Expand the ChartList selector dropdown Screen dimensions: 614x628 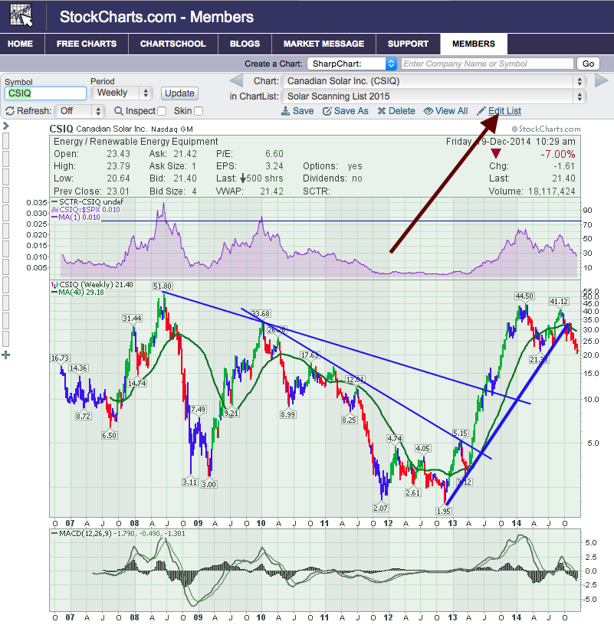(x=434, y=96)
